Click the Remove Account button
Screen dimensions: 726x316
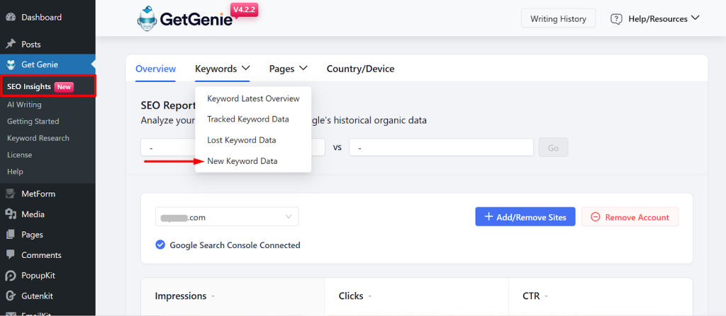(x=630, y=216)
